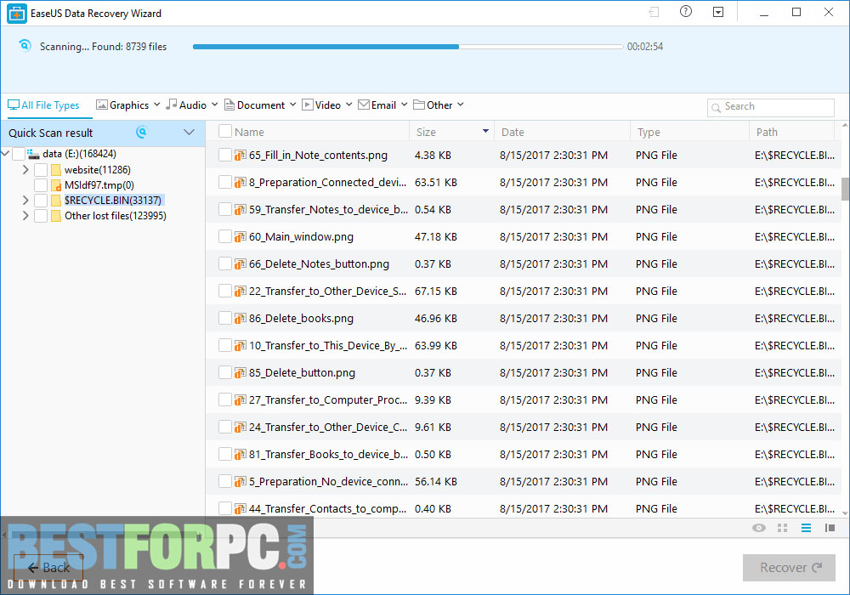Select the All File Types tab
This screenshot has height=595, width=850.
[x=43, y=105]
